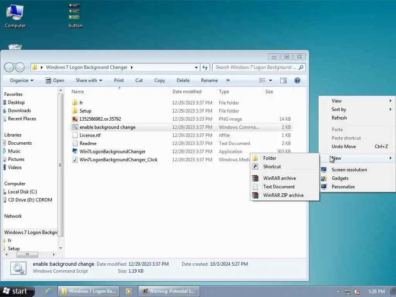
Task: Click the Explorer Back arrow button
Action: [9, 67]
